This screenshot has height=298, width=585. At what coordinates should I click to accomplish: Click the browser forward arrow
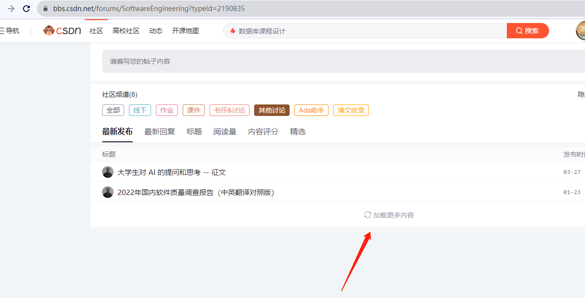pos(11,9)
